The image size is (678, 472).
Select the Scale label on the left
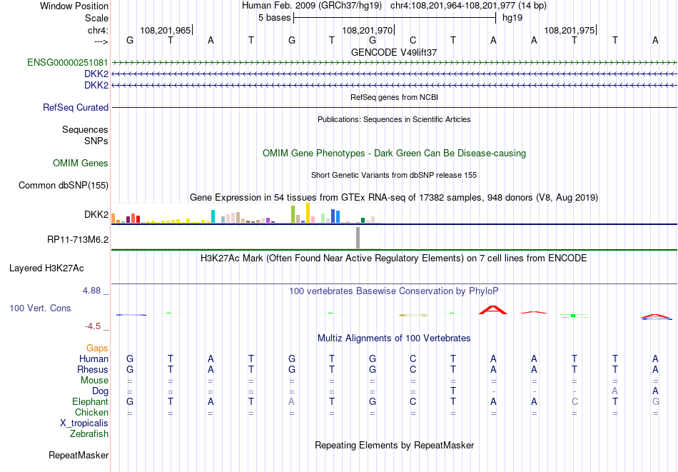96,18
